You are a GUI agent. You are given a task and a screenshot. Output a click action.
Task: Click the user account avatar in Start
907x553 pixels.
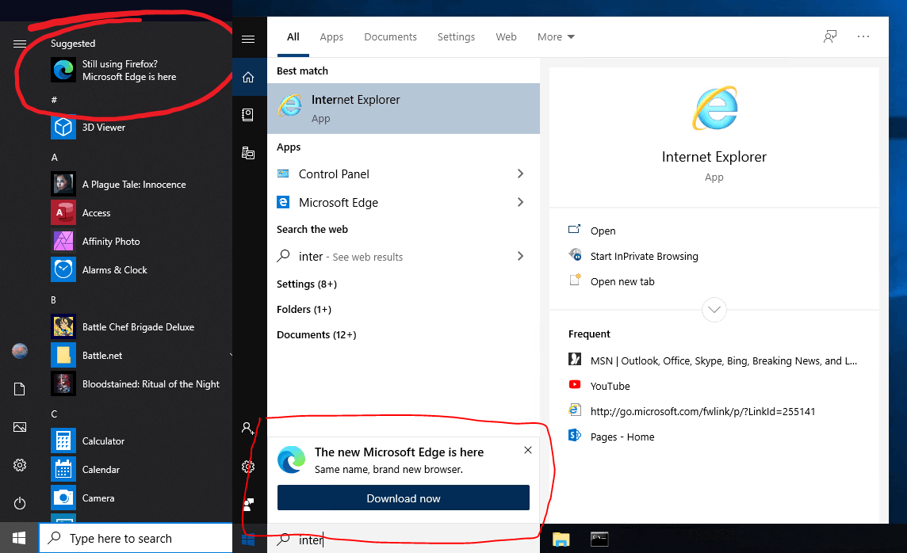coord(20,351)
